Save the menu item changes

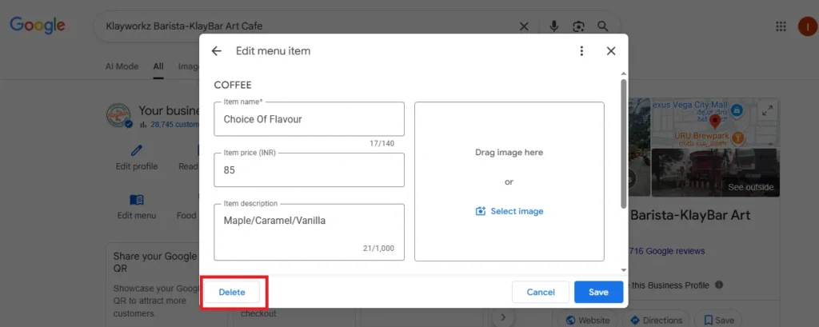pos(598,293)
